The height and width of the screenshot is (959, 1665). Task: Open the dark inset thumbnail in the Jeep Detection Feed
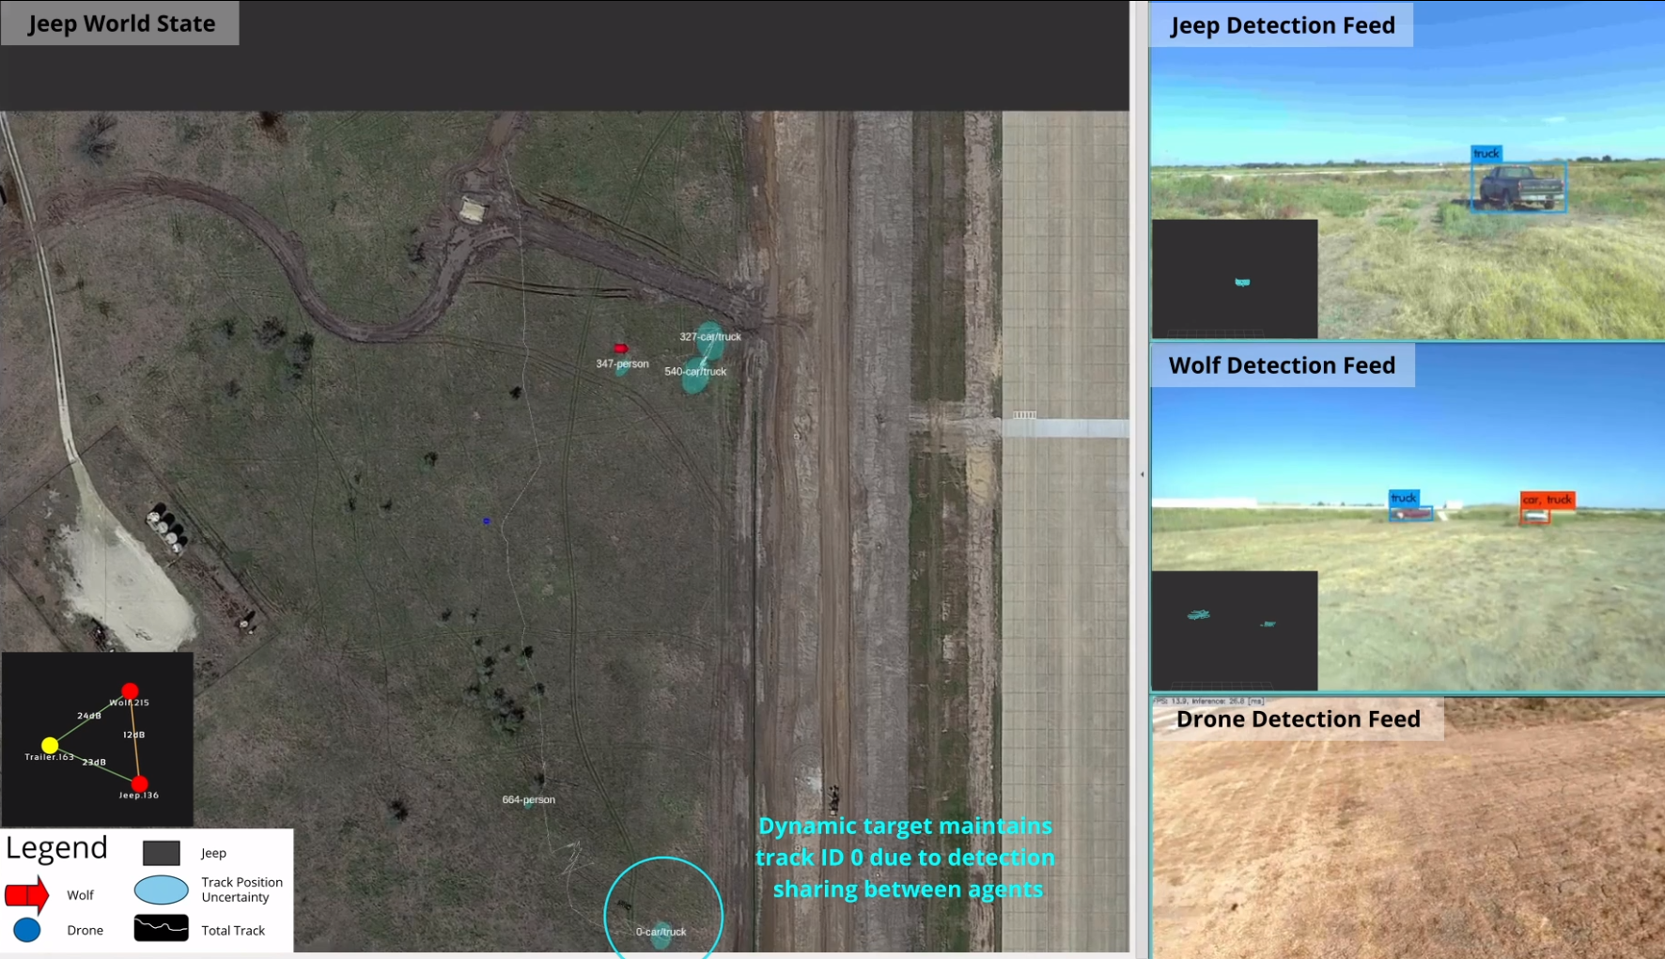pos(1235,279)
